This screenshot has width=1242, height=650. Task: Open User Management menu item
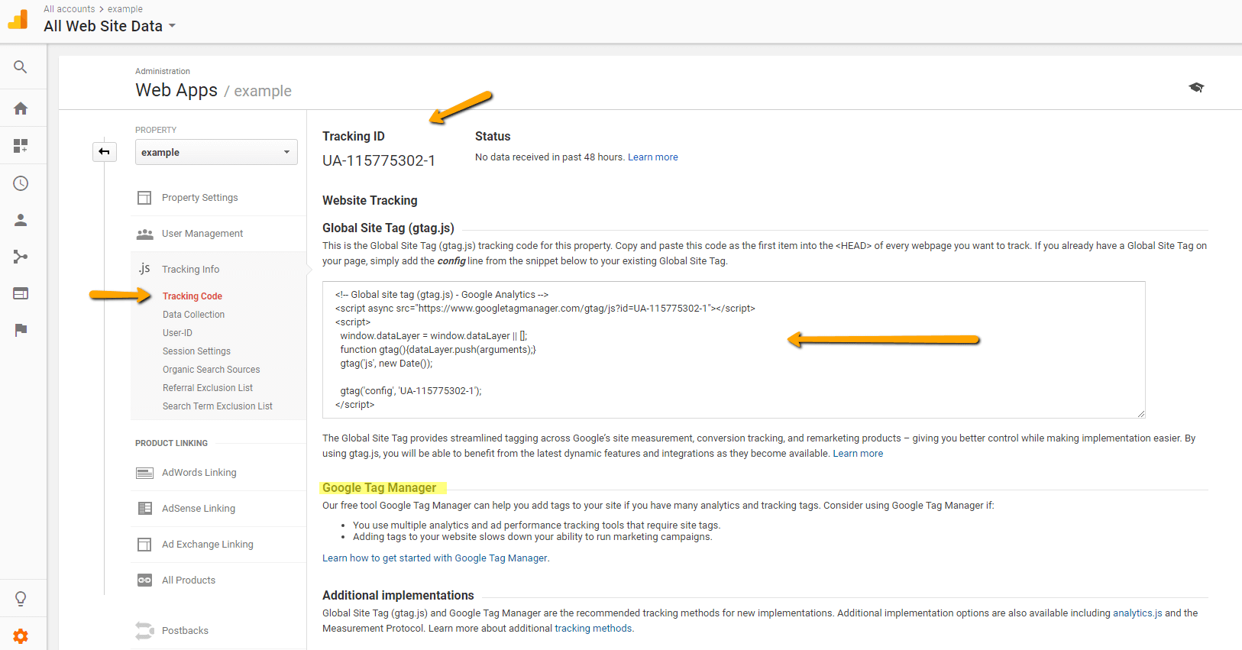pos(202,234)
